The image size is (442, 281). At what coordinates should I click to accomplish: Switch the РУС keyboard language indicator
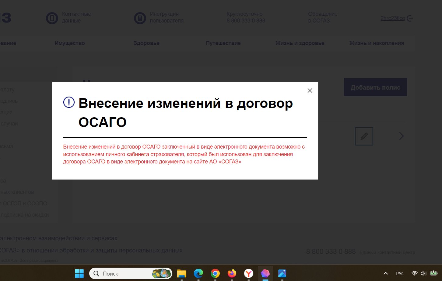pos(400,273)
